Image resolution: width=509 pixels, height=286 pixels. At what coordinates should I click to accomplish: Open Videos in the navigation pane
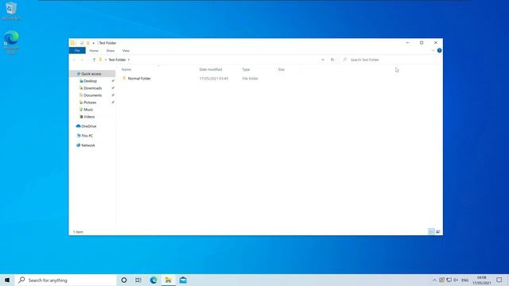click(89, 117)
